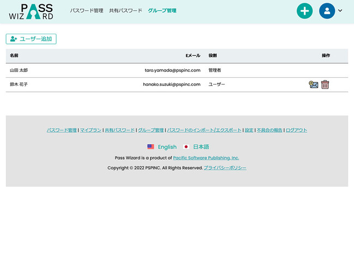Open the user profile avatar icon
Screen dimensions: 354x270
[x=327, y=11]
